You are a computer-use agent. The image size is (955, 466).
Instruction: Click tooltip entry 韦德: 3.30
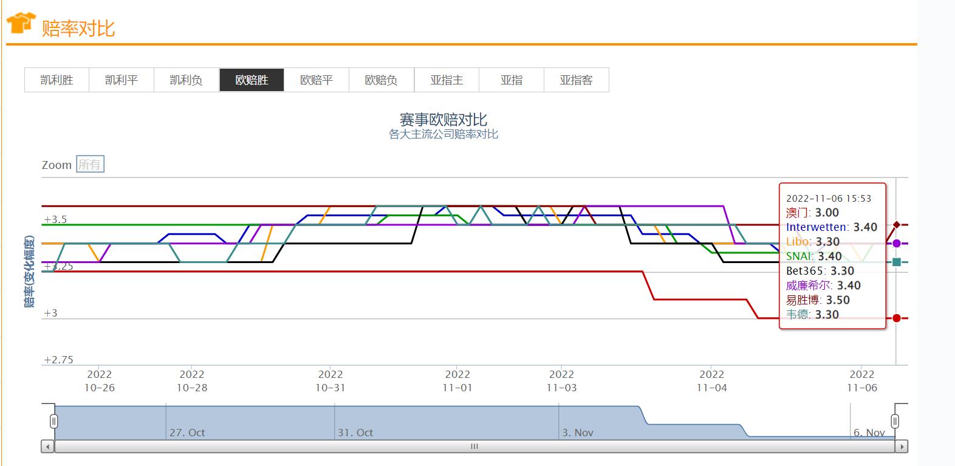click(812, 315)
